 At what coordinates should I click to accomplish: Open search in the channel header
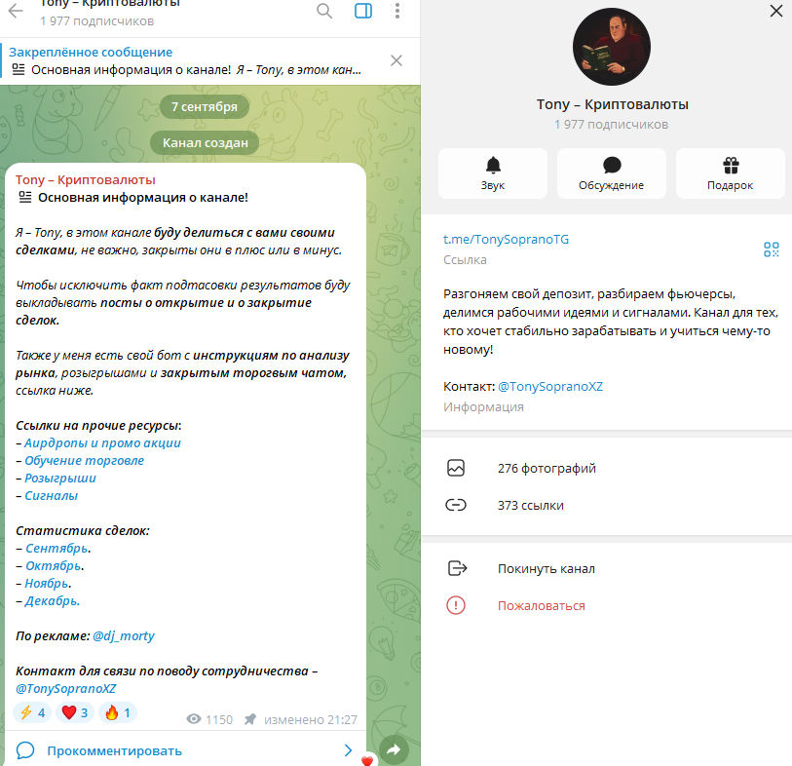point(324,11)
